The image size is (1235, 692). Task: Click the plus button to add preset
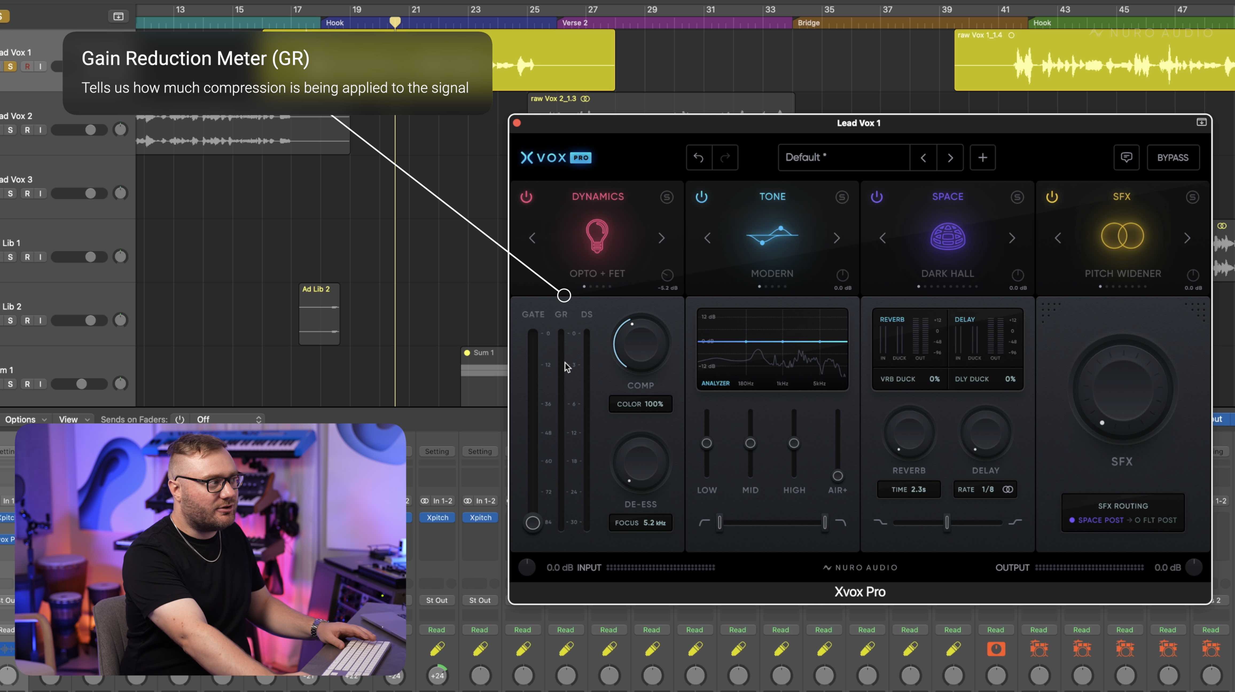[982, 158]
